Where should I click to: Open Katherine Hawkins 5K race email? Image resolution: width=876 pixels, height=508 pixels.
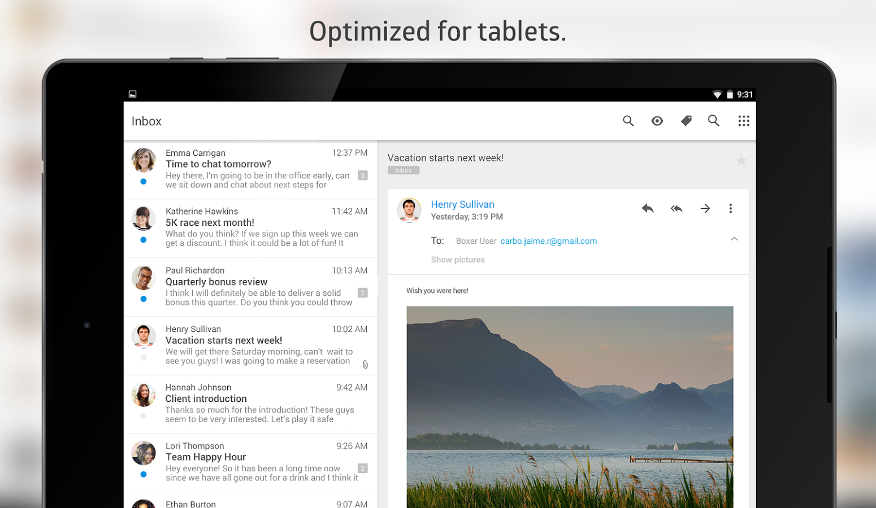point(250,228)
